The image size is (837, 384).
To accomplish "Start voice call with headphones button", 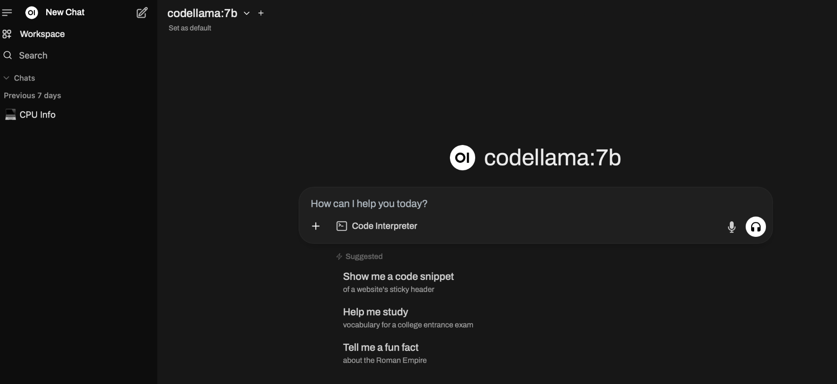I will pyautogui.click(x=756, y=227).
